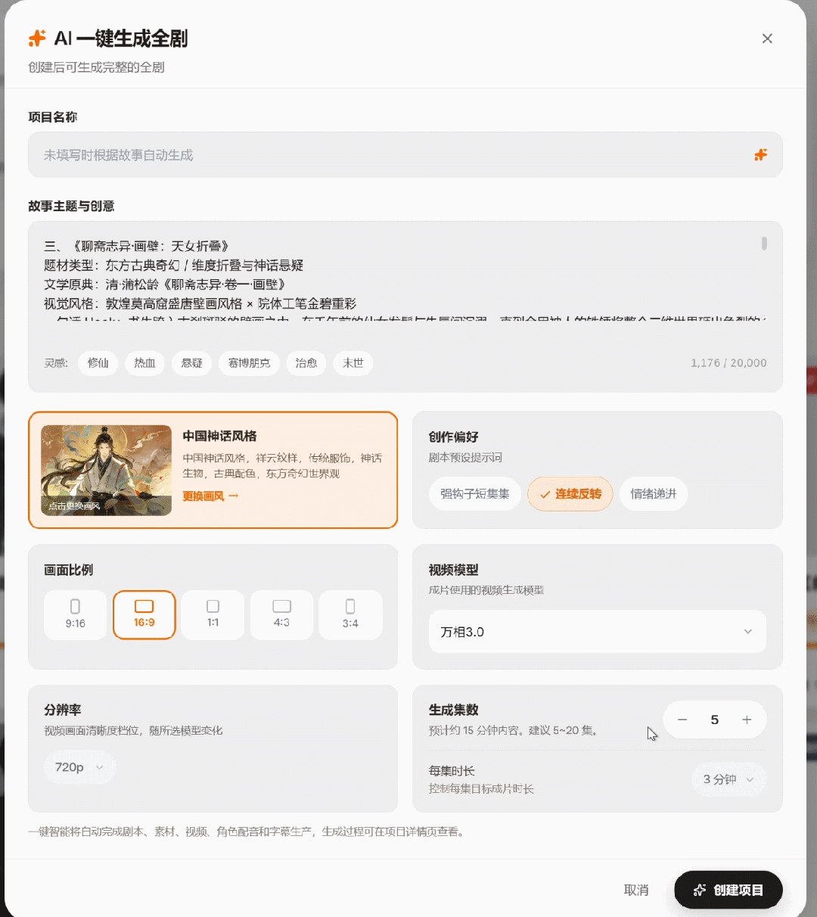The image size is (817, 917).
Task: Click the sparkle auto-generate icon in 项目名称 field
Action: click(x=760, y=154)
